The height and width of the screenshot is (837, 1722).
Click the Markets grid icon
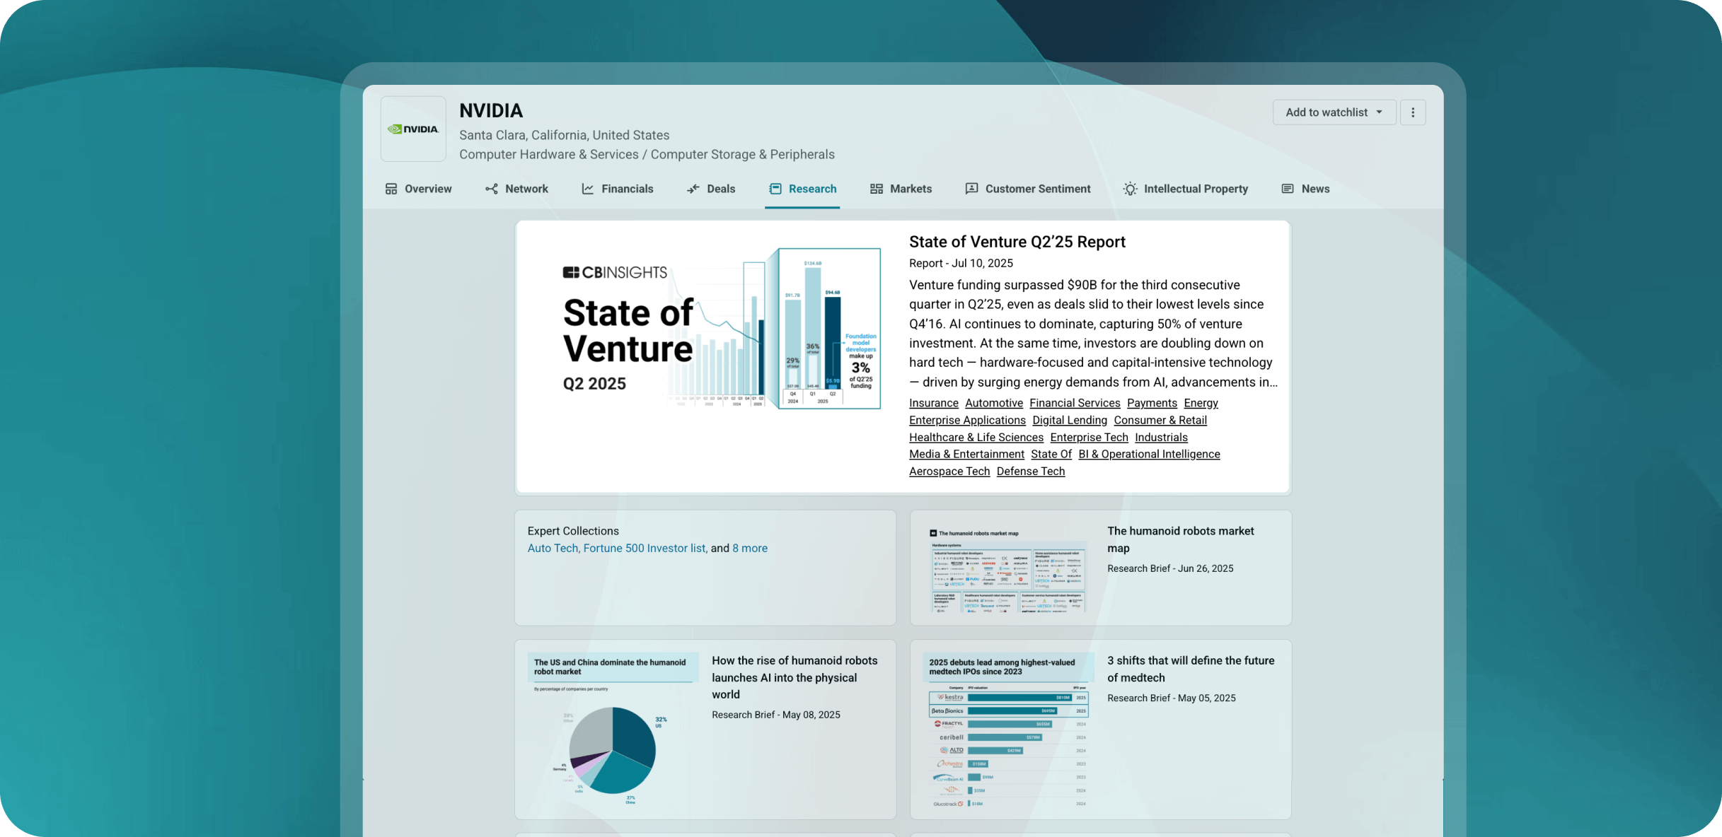click(877, 189)
